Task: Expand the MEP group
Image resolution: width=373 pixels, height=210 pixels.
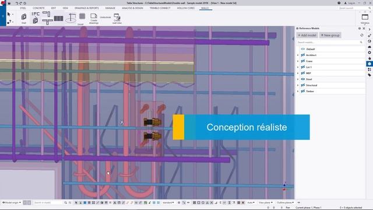Action: (x=298, y=73)
